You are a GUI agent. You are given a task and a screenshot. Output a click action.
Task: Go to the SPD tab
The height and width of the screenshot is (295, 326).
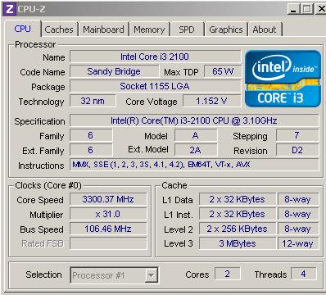click(187, 29)
